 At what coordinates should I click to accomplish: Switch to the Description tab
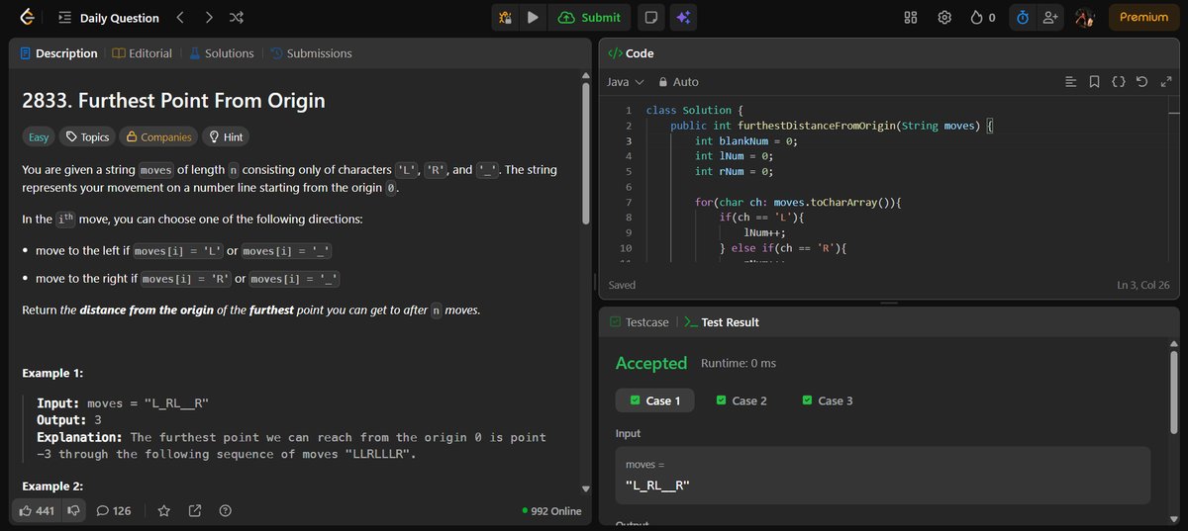[58, 53]
